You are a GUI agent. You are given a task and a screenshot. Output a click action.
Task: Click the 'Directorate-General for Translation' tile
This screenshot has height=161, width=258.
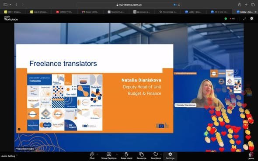point(39,79)
